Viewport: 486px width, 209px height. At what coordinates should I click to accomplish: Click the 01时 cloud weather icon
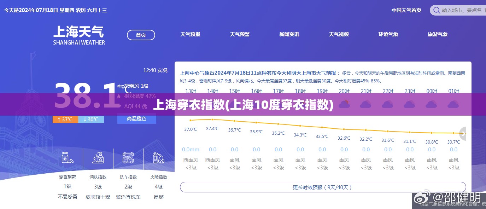453,104
